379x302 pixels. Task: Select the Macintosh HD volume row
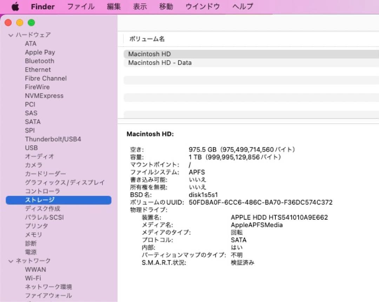coord(149,54)
